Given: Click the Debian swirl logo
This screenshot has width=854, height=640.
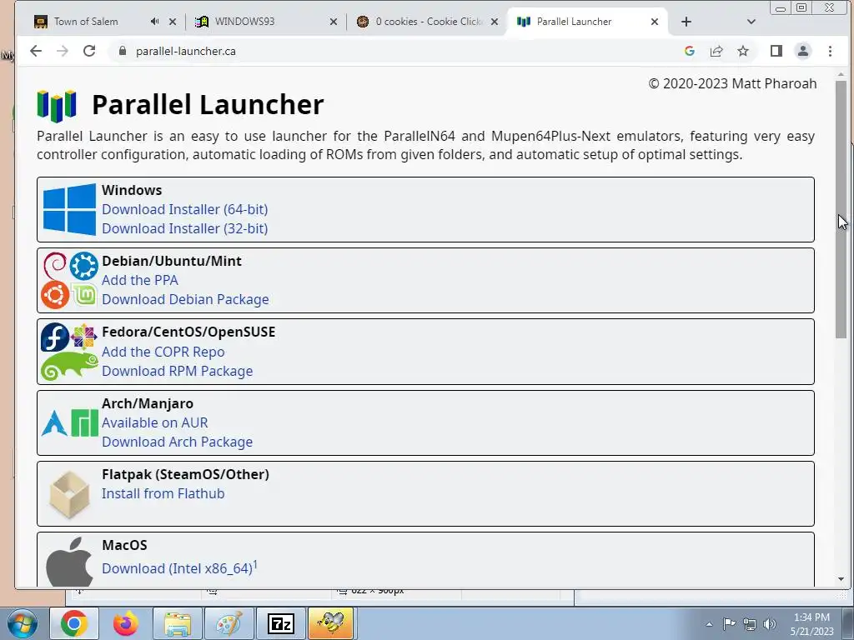Looking at the screenshot, I should click(54, 266).
